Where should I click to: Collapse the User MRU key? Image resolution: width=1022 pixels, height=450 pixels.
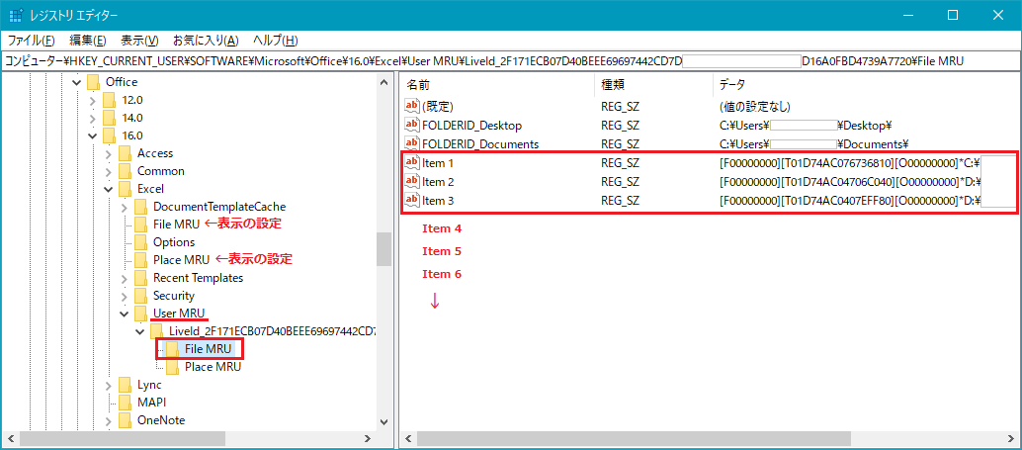point(125,314)
